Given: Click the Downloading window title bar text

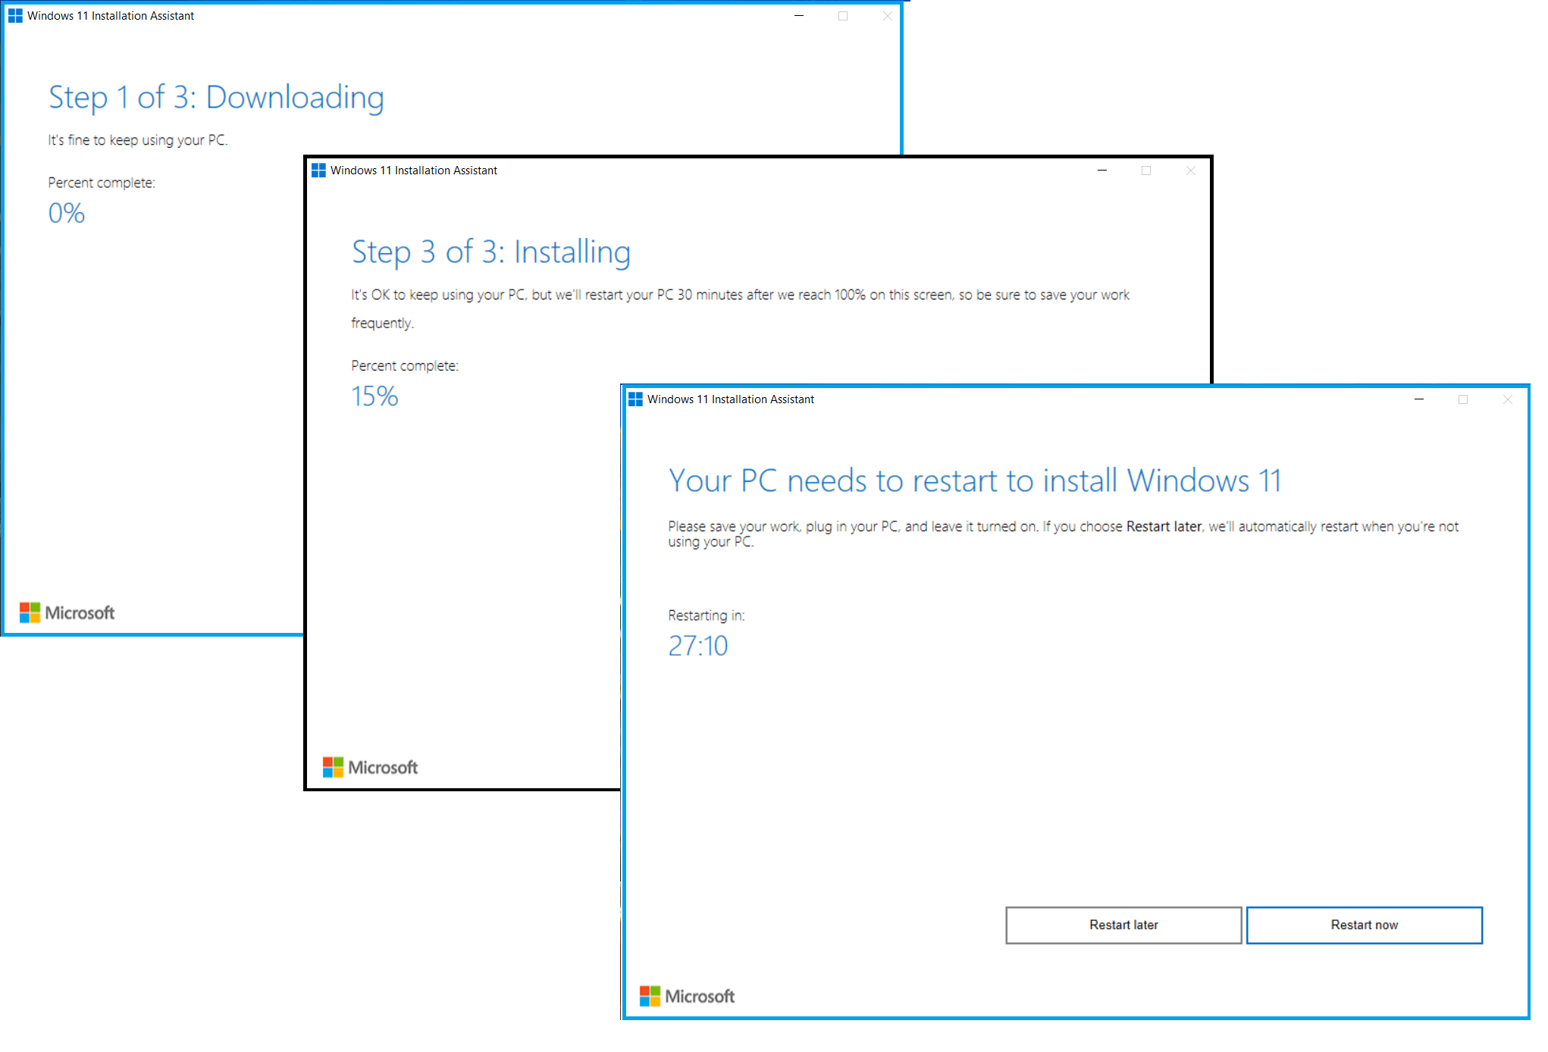Looking at the screenshot, I should pyautogui.click(x=111, y=16).
